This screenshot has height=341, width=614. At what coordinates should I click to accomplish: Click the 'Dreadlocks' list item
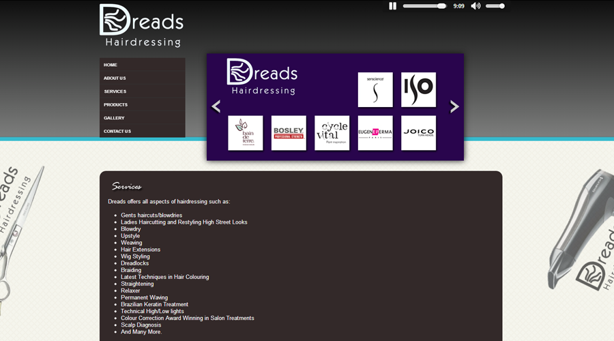coord(134,263)
